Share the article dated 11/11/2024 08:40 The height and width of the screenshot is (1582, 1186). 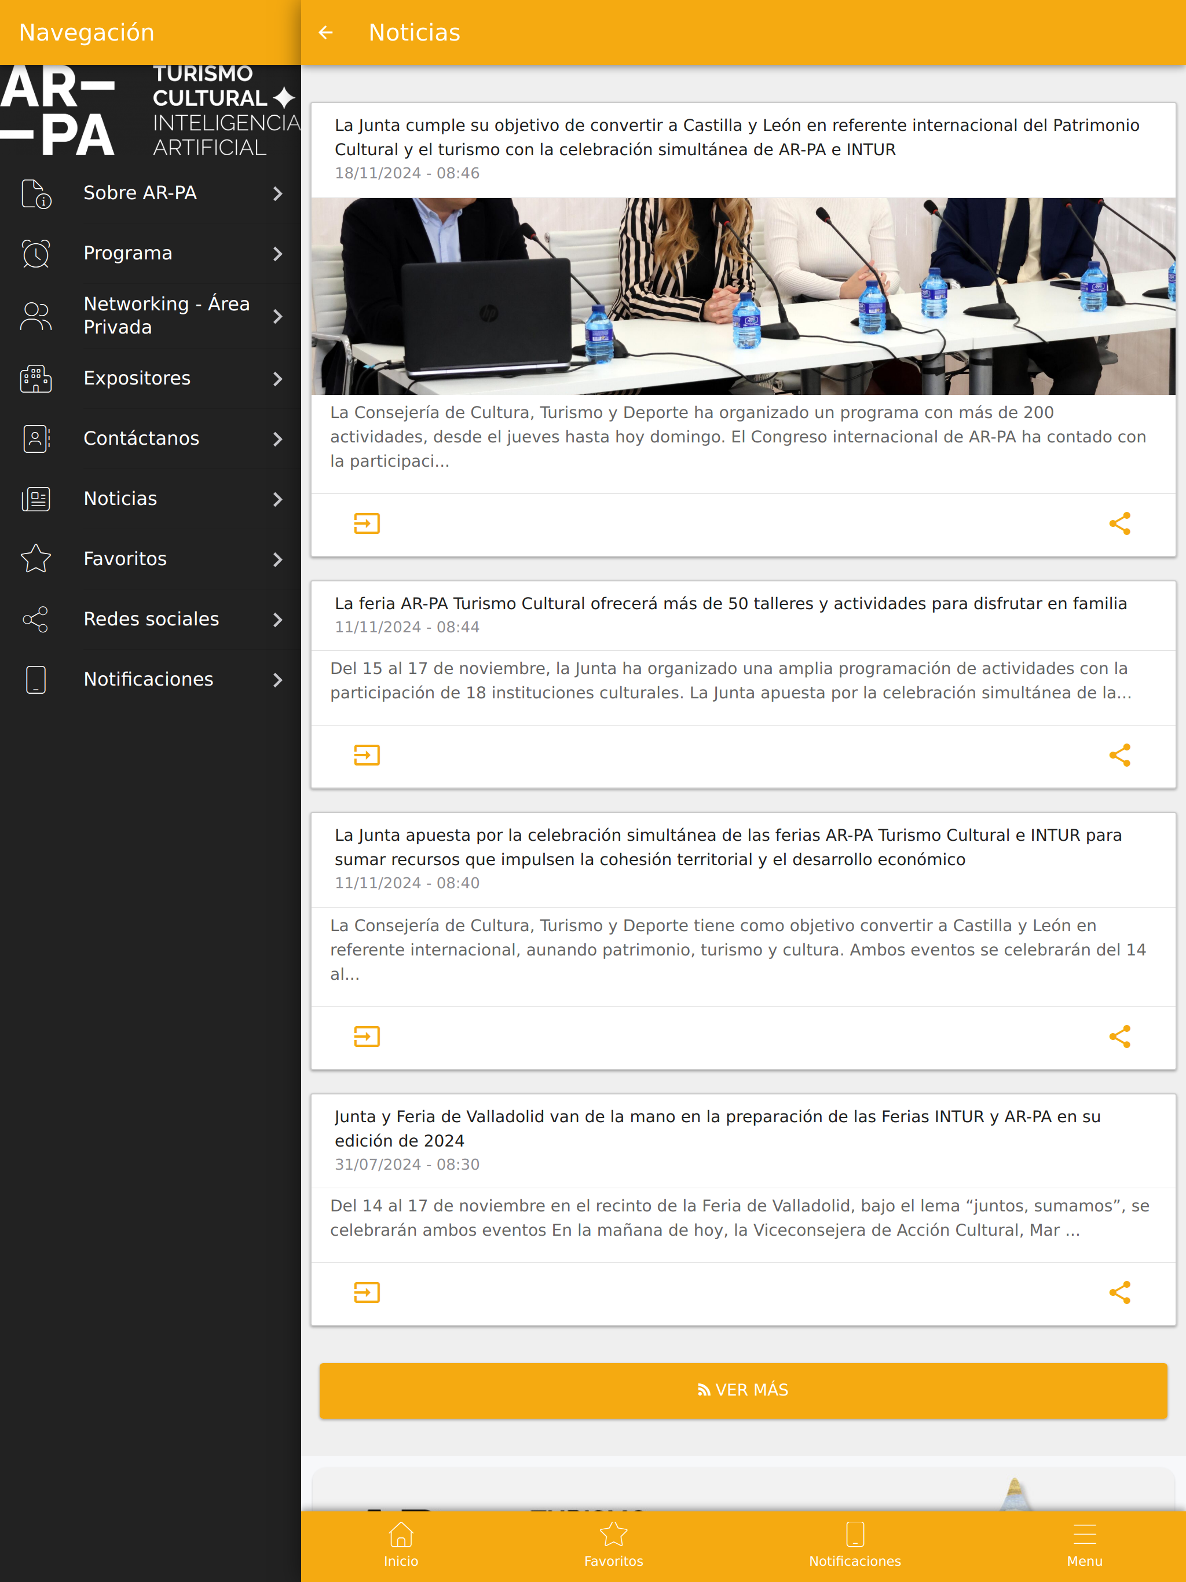click(1119, 1037)
